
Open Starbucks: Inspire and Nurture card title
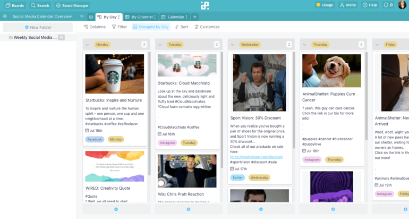(114, 100)
